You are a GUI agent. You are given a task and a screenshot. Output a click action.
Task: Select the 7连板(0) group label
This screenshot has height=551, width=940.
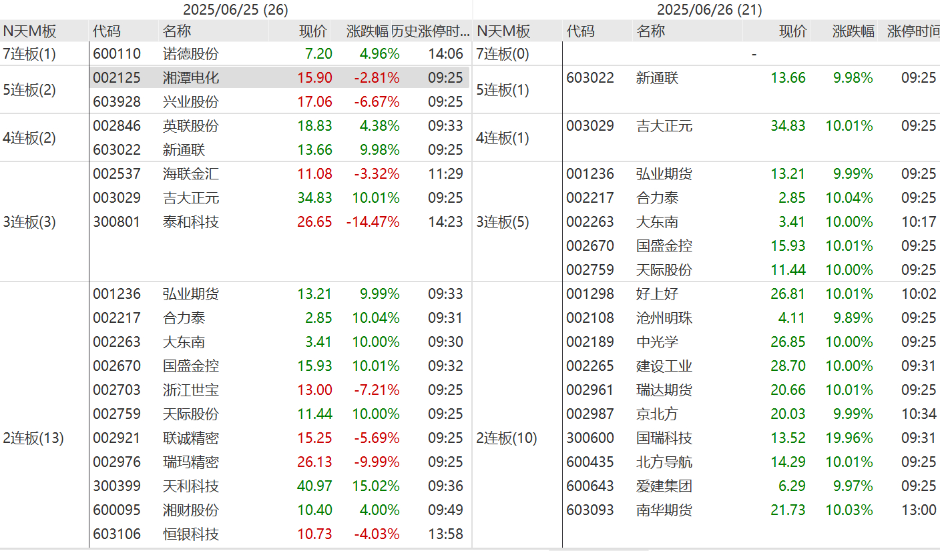[503, 54]
